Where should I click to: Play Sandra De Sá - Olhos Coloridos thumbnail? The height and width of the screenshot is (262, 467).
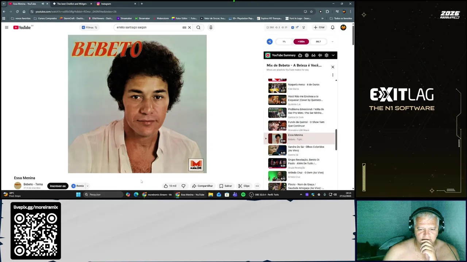[x=277, y=150]
